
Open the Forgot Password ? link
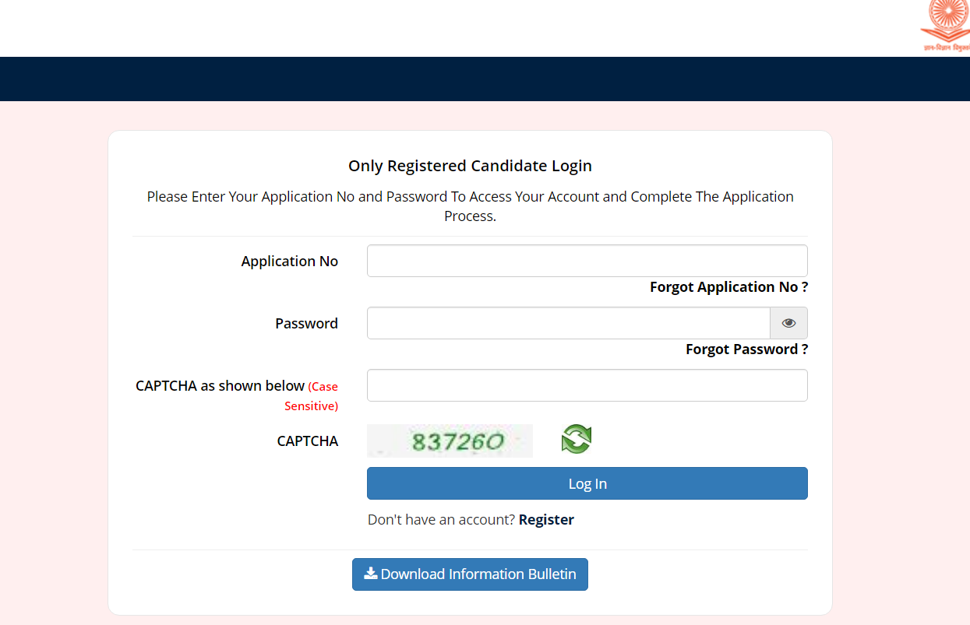pyautogui.click(x=746, y=349)
